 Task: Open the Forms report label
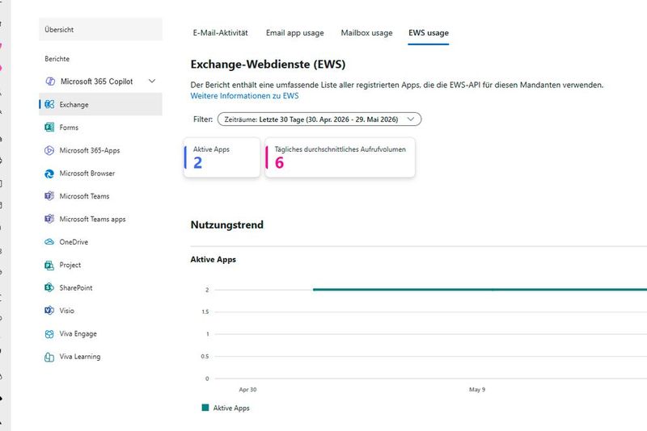(x=69, y=128)
